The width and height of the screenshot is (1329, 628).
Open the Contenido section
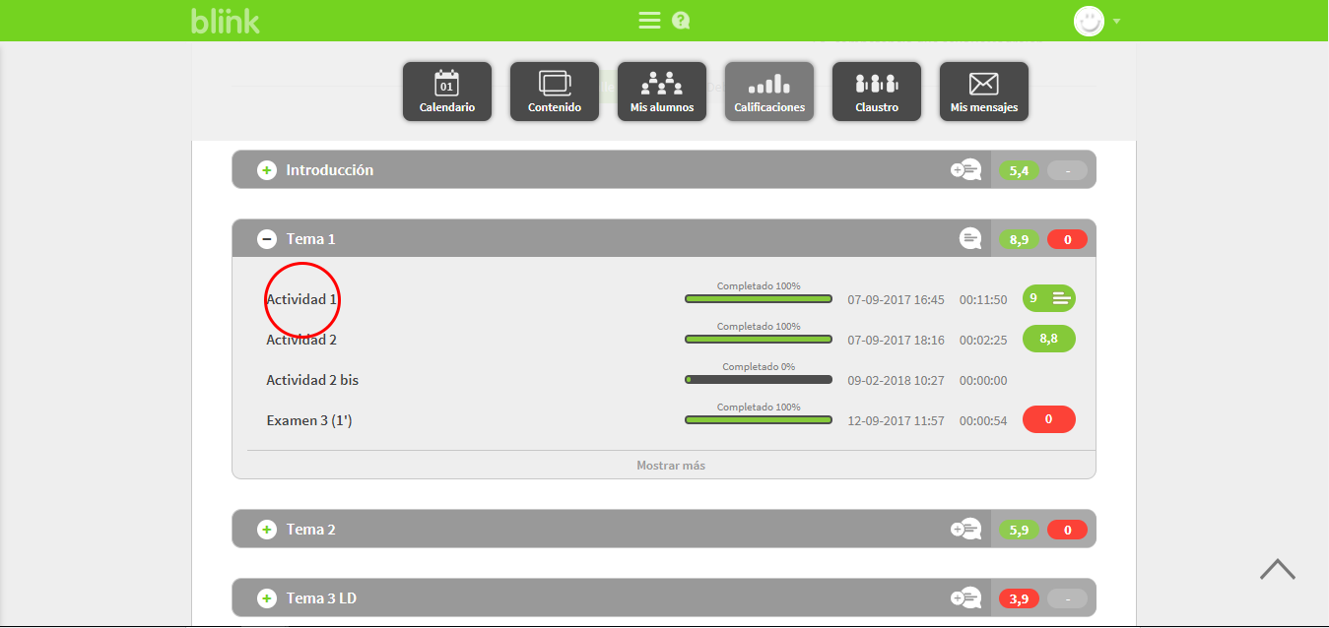point(554,92)
